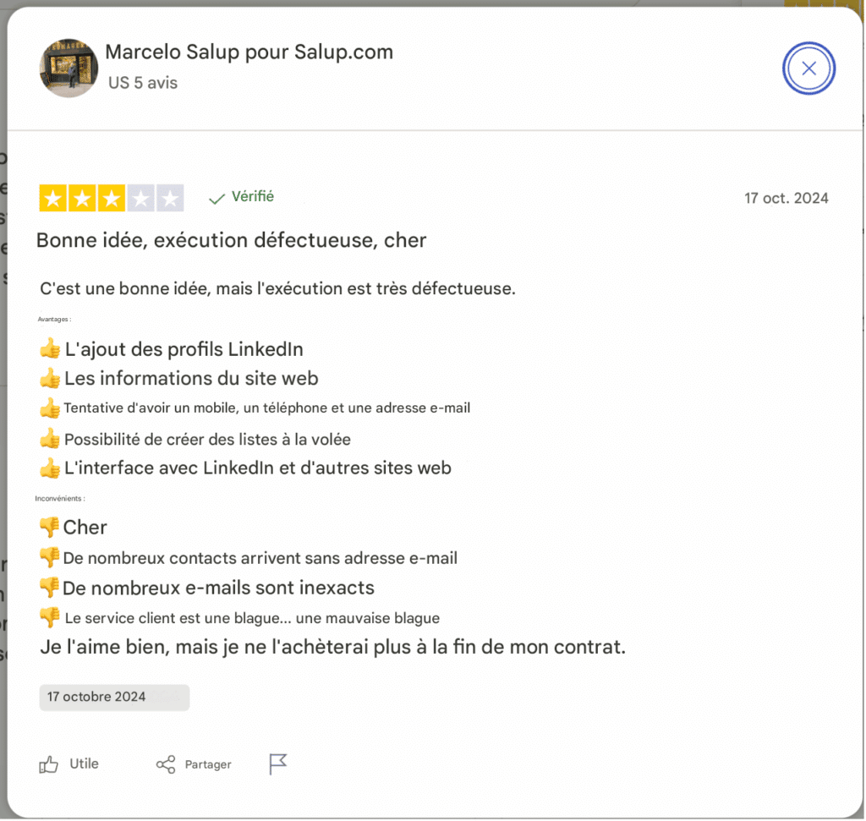
Task: Open the review title about exécution défectueuse
Action: [232, 240]
